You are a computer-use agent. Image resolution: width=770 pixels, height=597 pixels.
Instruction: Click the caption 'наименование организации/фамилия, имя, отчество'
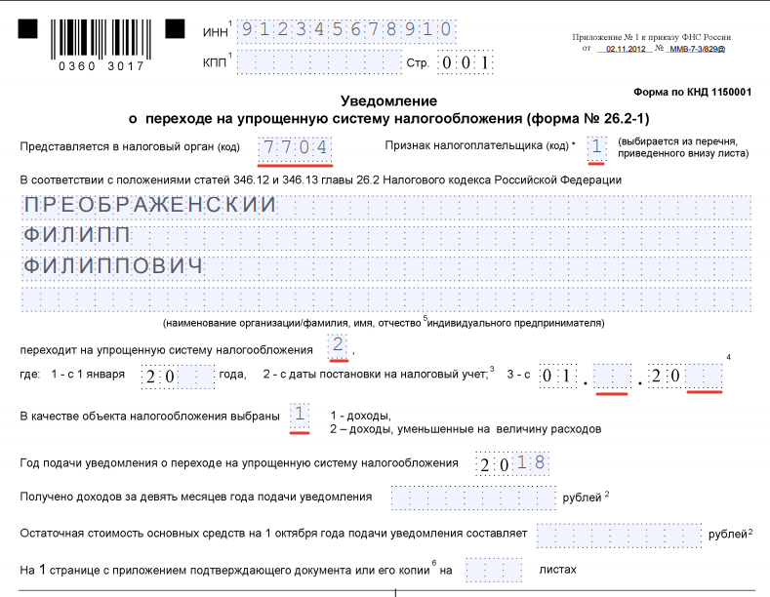[292, 323]
